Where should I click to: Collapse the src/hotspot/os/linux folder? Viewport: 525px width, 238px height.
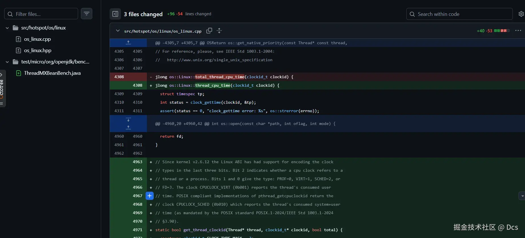point(7,28)
